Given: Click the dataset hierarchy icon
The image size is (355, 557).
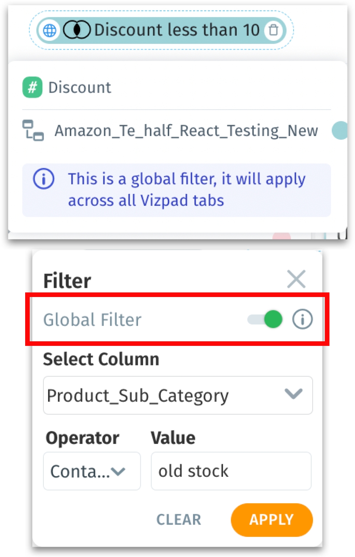Looking at the screenshot, I should pyautogui.click(x=33, y=130).
